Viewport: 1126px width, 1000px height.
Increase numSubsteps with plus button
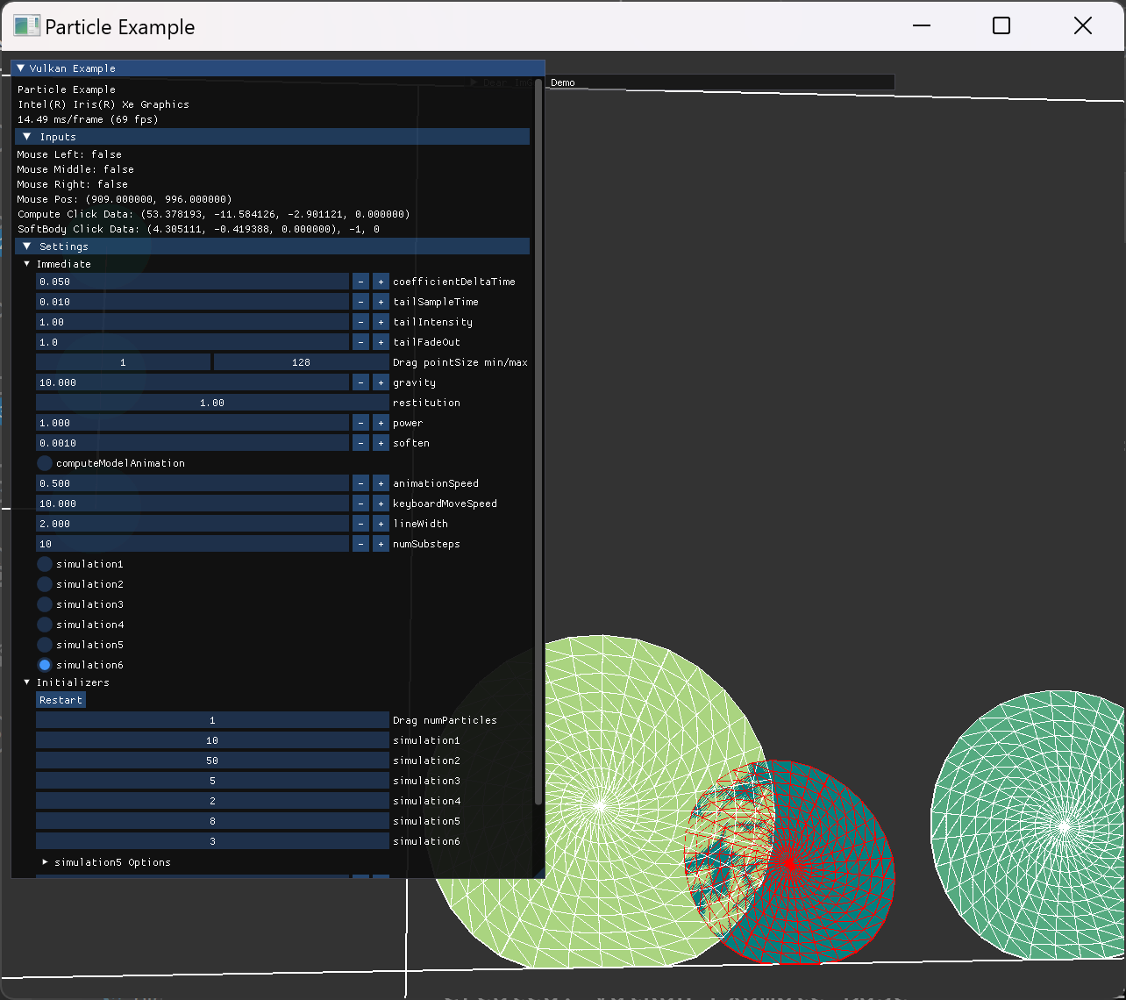point(381,544)
